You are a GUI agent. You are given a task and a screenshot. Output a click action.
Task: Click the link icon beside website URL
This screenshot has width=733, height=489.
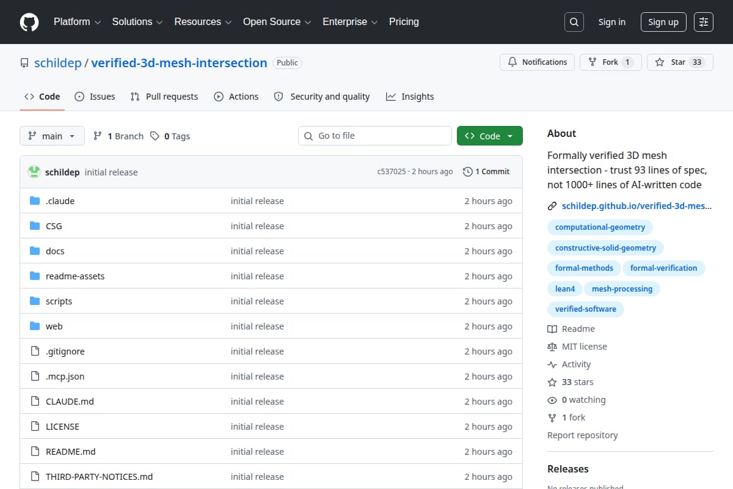point(552,206)
